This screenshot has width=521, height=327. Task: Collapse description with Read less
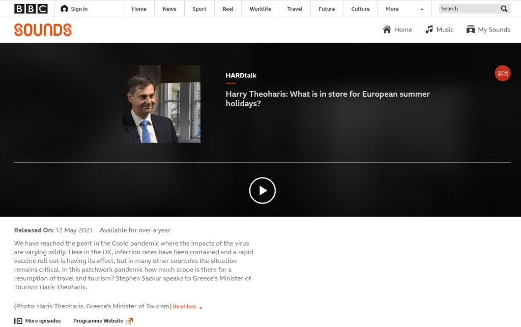pyautogui.click(x=188, y=307)
